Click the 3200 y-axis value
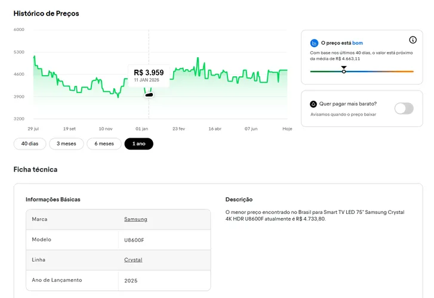Screen dimensions: 434x298 (19, 119)
